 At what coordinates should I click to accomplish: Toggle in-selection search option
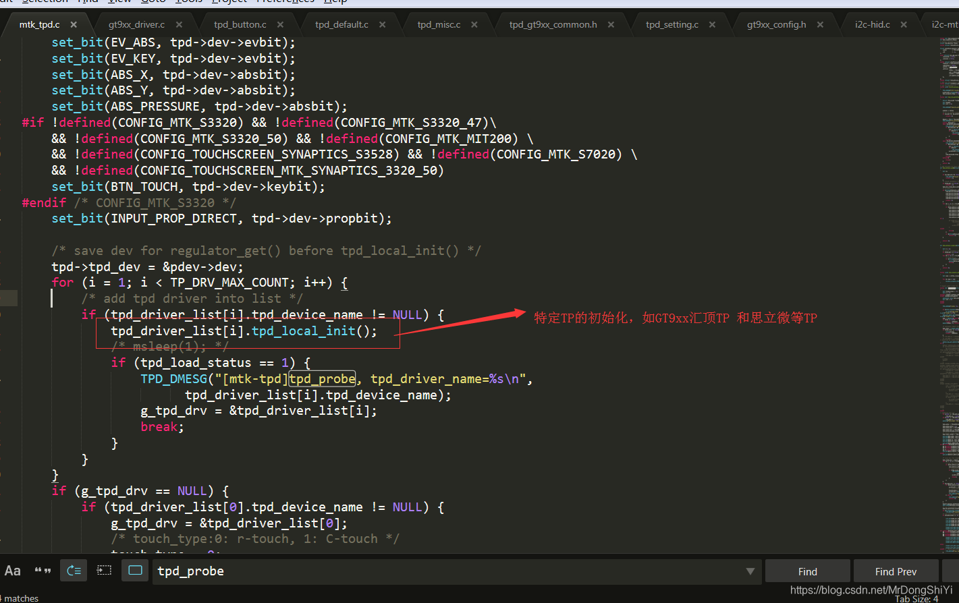pos(104,571)
